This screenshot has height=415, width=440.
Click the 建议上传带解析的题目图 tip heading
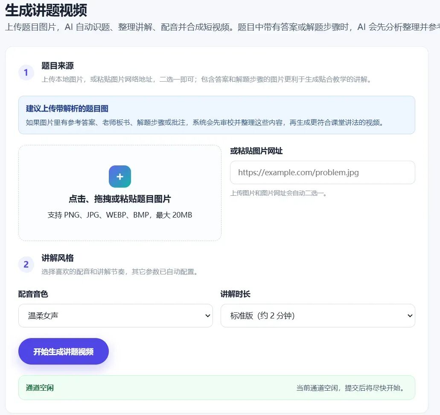[x=67, y=109]
